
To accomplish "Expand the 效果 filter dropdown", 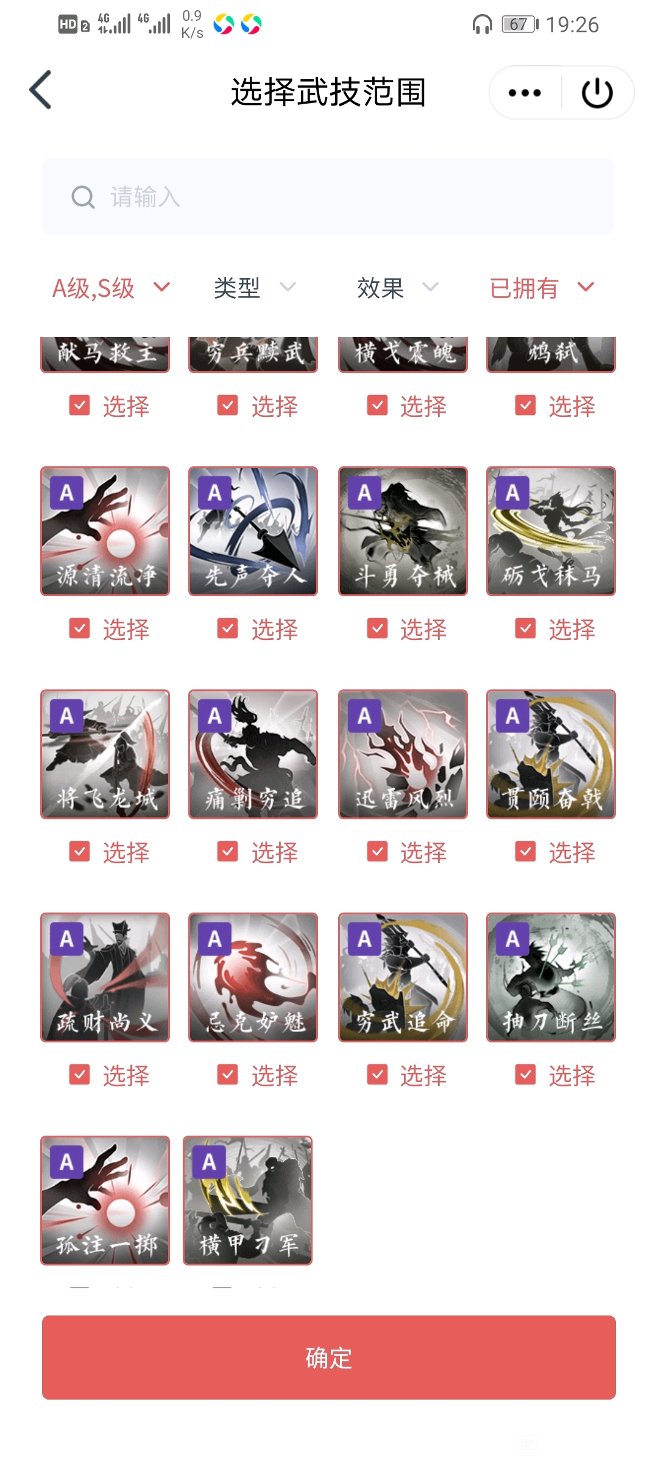I will pos(398,288).
